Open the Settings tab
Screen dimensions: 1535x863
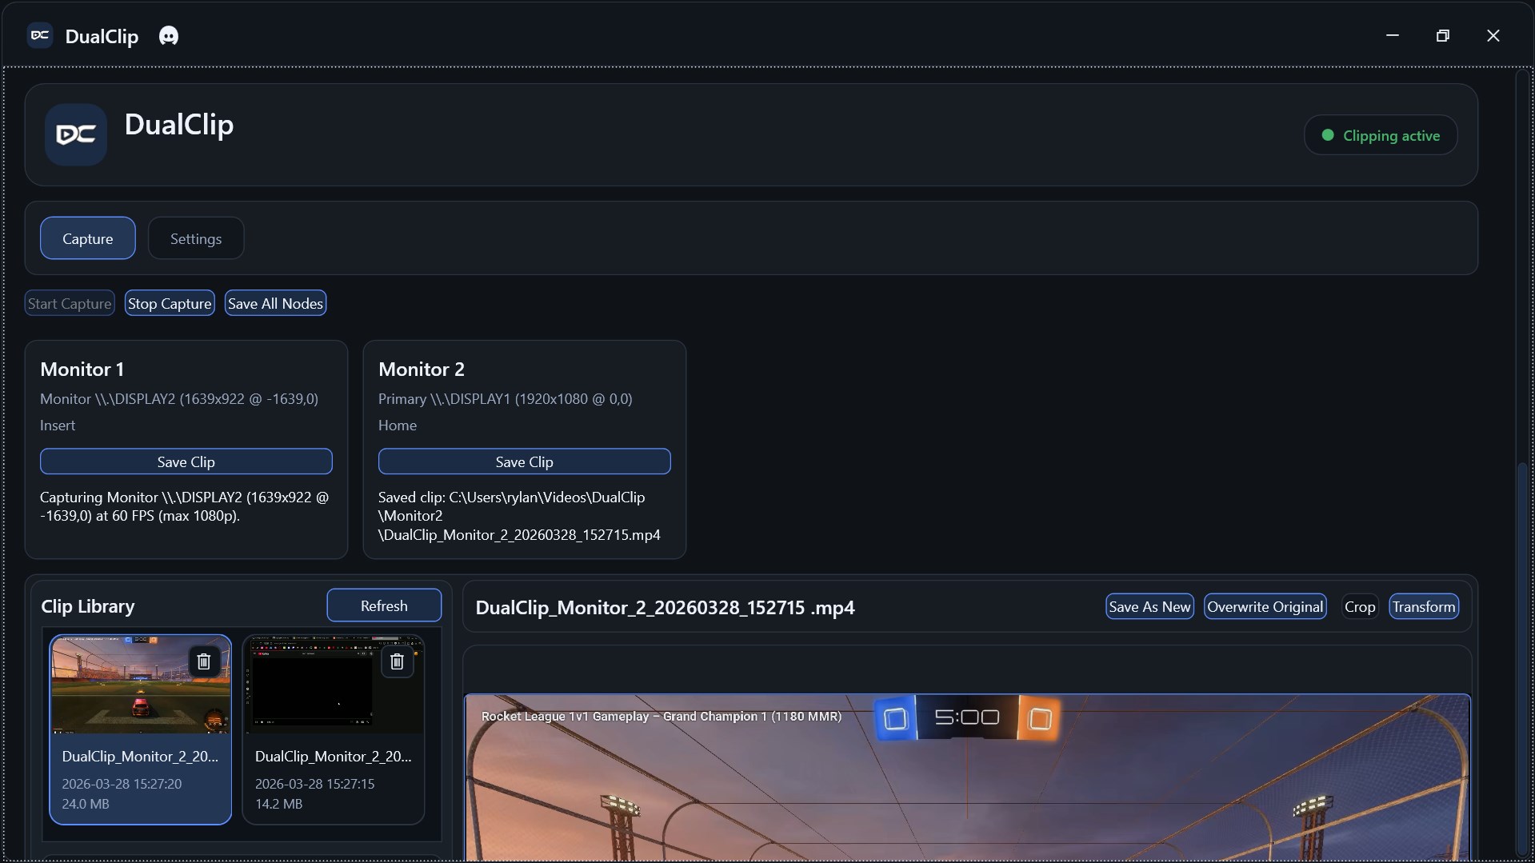pos(196,238)
